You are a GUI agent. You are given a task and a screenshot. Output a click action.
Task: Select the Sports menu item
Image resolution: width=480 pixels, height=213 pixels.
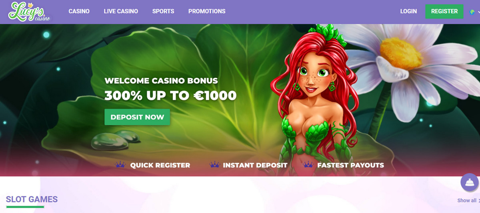point(163,12)
